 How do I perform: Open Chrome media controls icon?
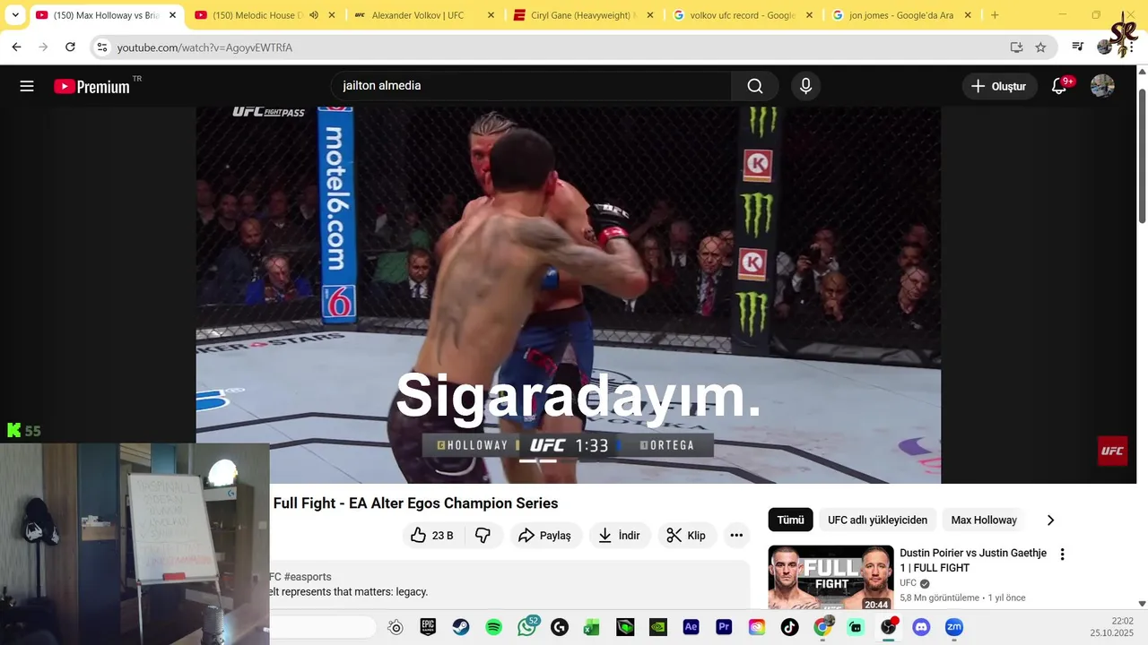(1078, 47)
